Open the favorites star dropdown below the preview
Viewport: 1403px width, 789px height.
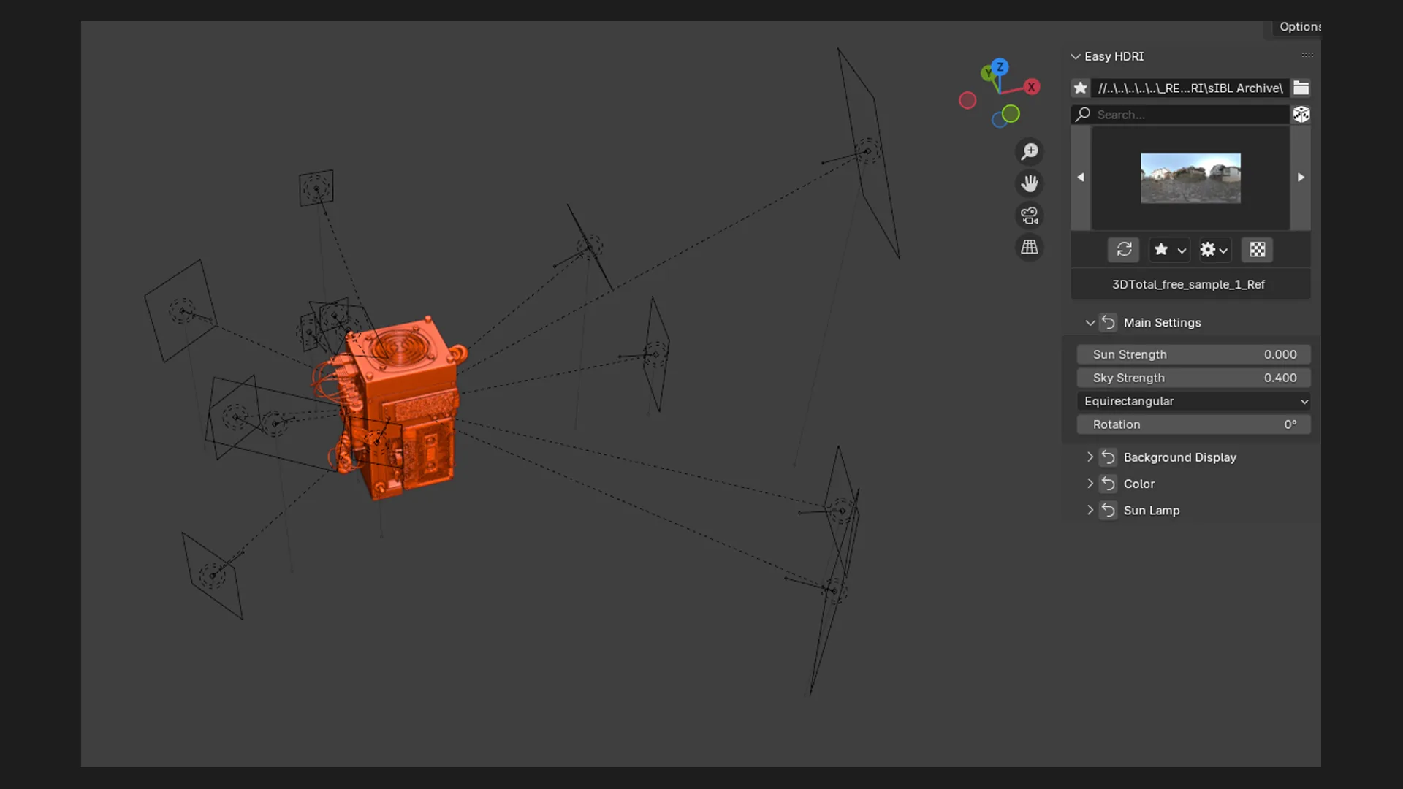1169,250
